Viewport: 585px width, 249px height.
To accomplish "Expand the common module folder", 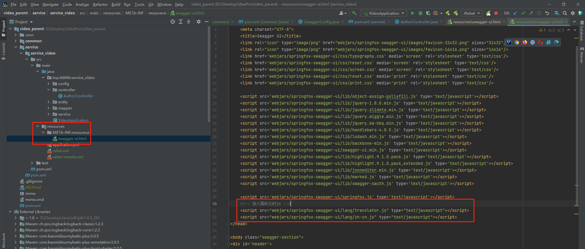I will [x=16, y=41].
